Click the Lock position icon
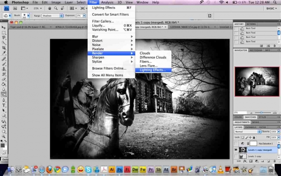Screen dimensions: 281x176 coord(251,138)
